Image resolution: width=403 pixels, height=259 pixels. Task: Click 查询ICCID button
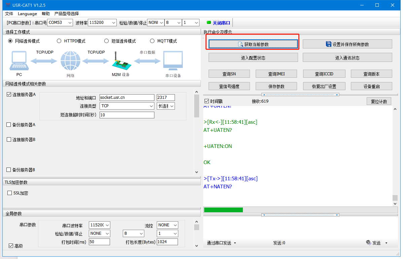(324, 74)
